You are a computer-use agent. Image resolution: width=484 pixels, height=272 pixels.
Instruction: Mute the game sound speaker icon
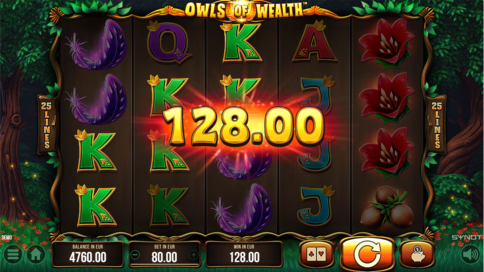[x=469, y=255]
